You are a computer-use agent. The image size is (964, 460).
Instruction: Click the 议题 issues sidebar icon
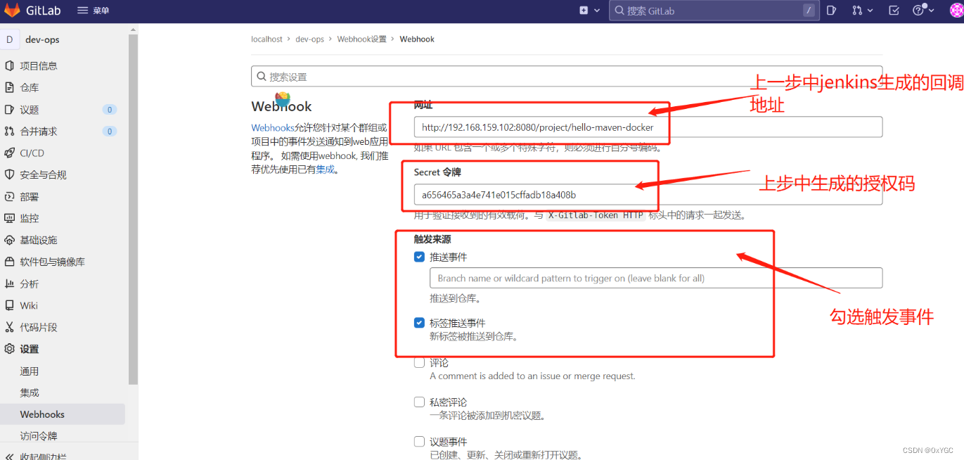9,110
